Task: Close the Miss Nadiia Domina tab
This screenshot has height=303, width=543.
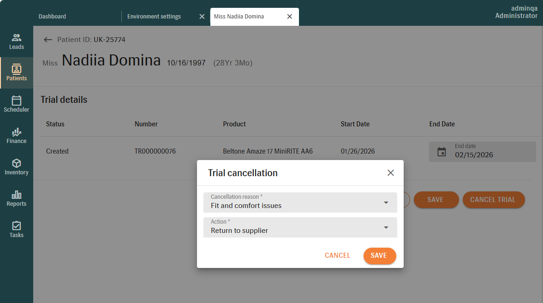Action: click(x=289, y=17)
